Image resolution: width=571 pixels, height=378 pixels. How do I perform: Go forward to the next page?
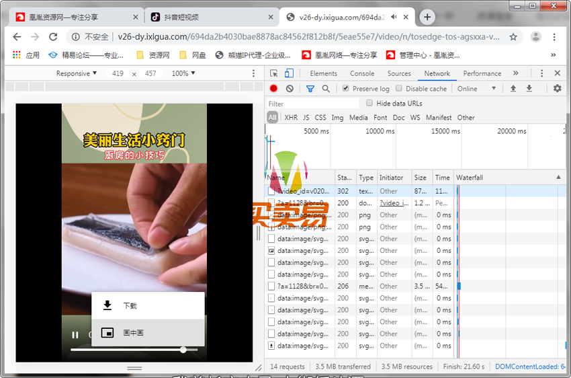(35, 37)
